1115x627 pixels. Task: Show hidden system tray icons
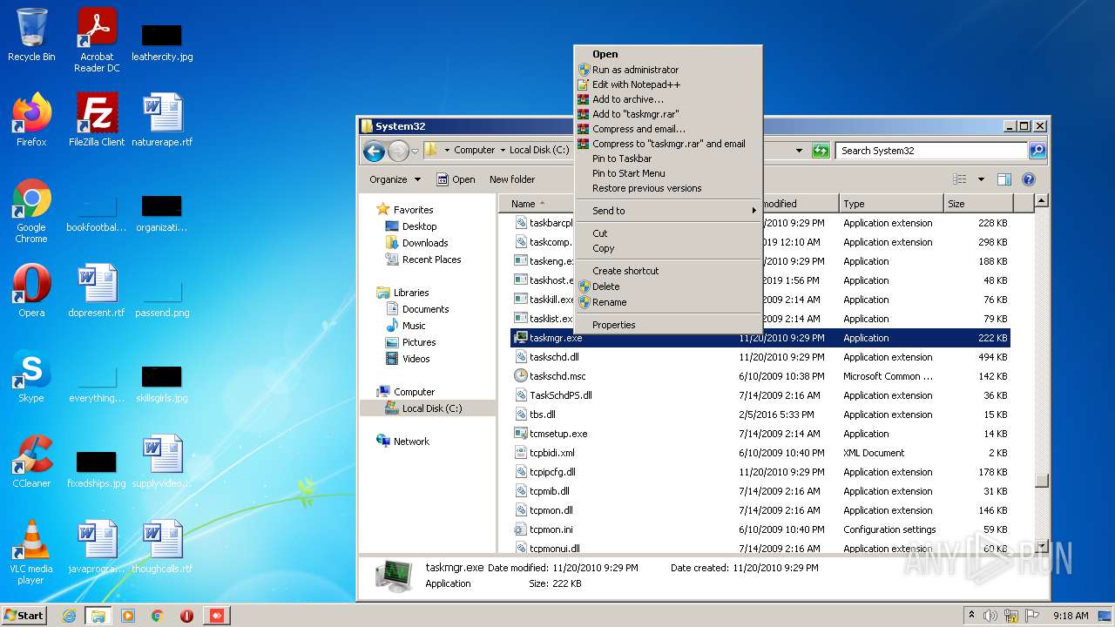(x=971, y=616)
